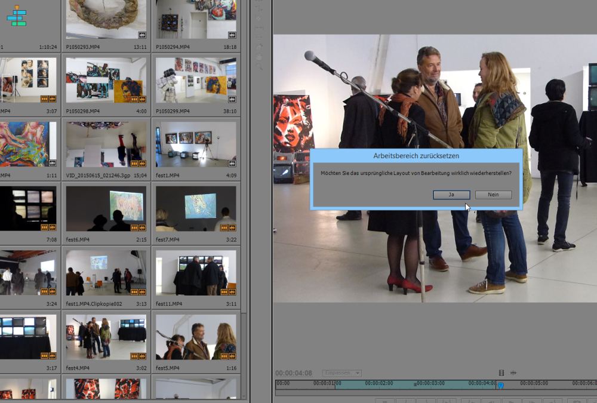Open audio usage badge on P1050298.MP4
The height and width of the screenshot is (403, 597).
142,100
